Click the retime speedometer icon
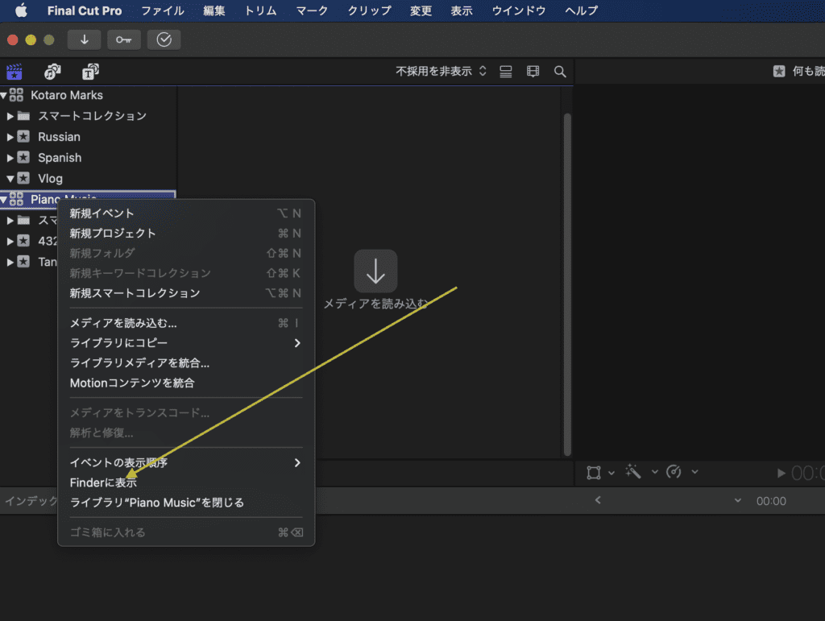The height and width of the screenshot is (621, 825). [x=674, y=472]
